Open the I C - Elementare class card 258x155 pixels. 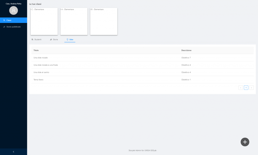click(44, 21)
